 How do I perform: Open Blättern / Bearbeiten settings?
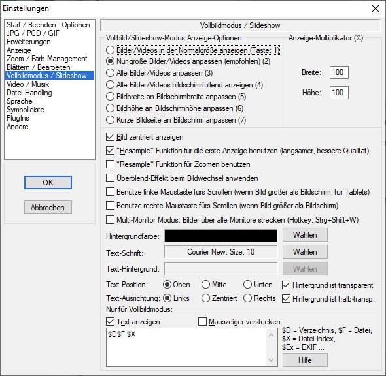(39, 67)
